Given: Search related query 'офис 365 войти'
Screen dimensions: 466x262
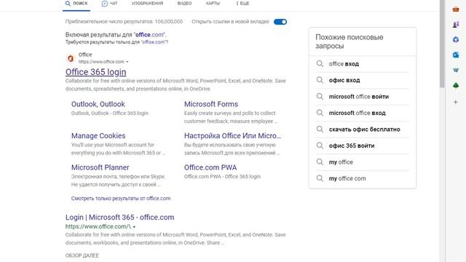Looking at the screenshot, I should pyautogui.click(x=352, y=146).
